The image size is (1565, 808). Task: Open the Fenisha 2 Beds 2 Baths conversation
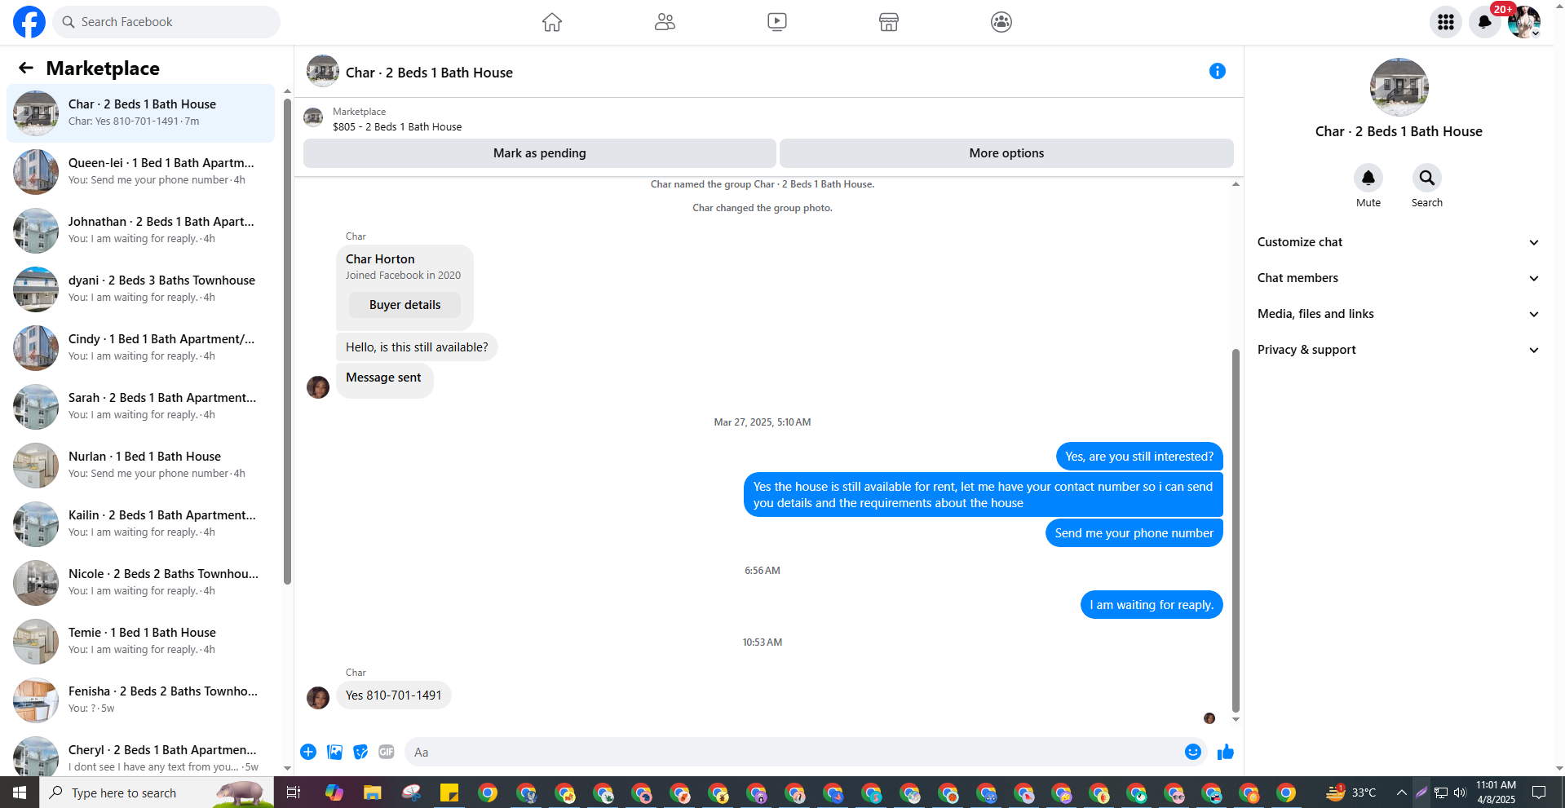[x=141, y=700]
